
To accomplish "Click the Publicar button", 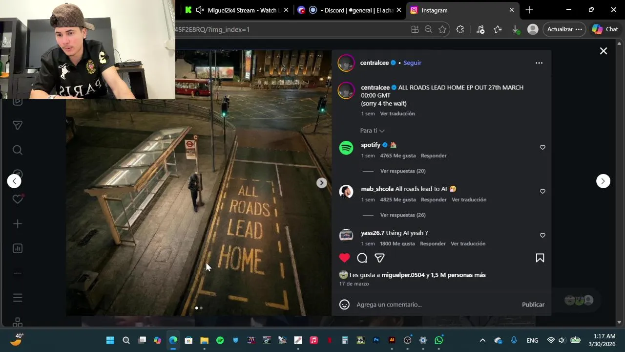I will 533,304.
